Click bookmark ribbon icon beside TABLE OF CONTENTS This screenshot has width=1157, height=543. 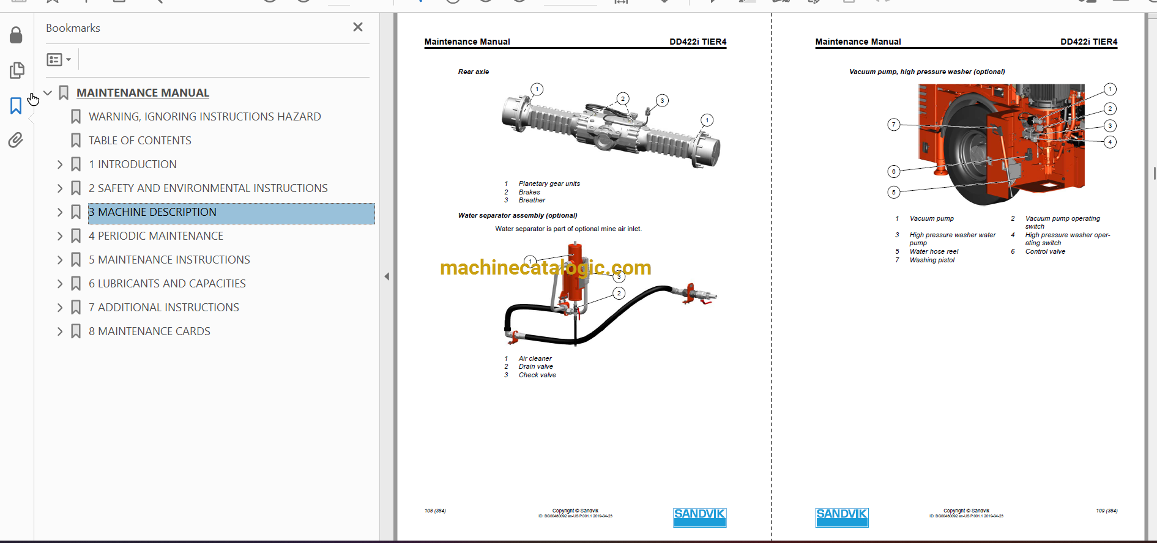[76, 141]
